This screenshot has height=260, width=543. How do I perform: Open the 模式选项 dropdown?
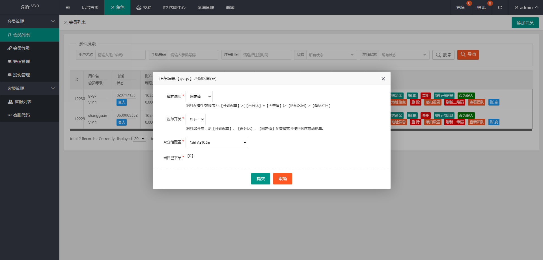point(199,96)
